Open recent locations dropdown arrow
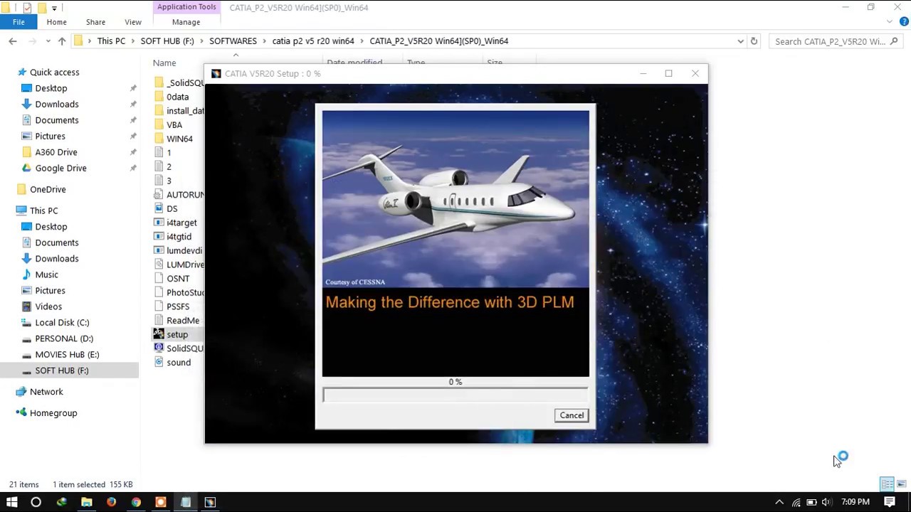911x512 pixels. tap(48, 41)
